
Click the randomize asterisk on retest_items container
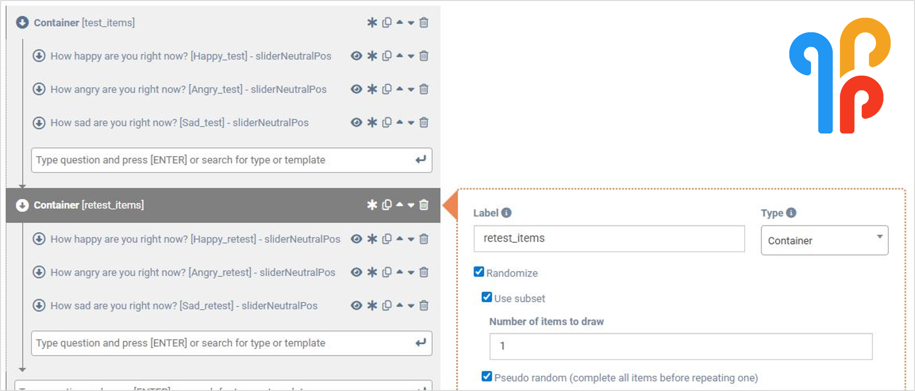tap(372, 205)
